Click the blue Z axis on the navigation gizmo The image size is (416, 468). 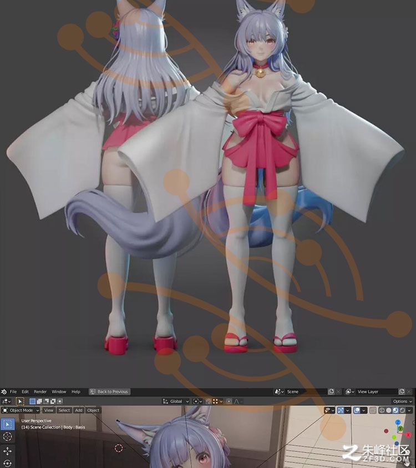(x=398, y=422)
